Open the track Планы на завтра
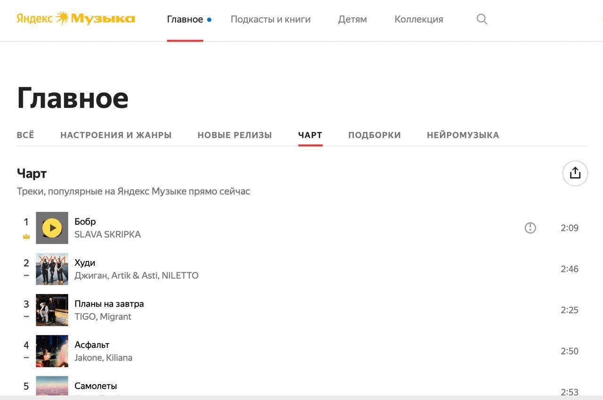This screenshot has width=603, height=400. (x=109, y=303)
